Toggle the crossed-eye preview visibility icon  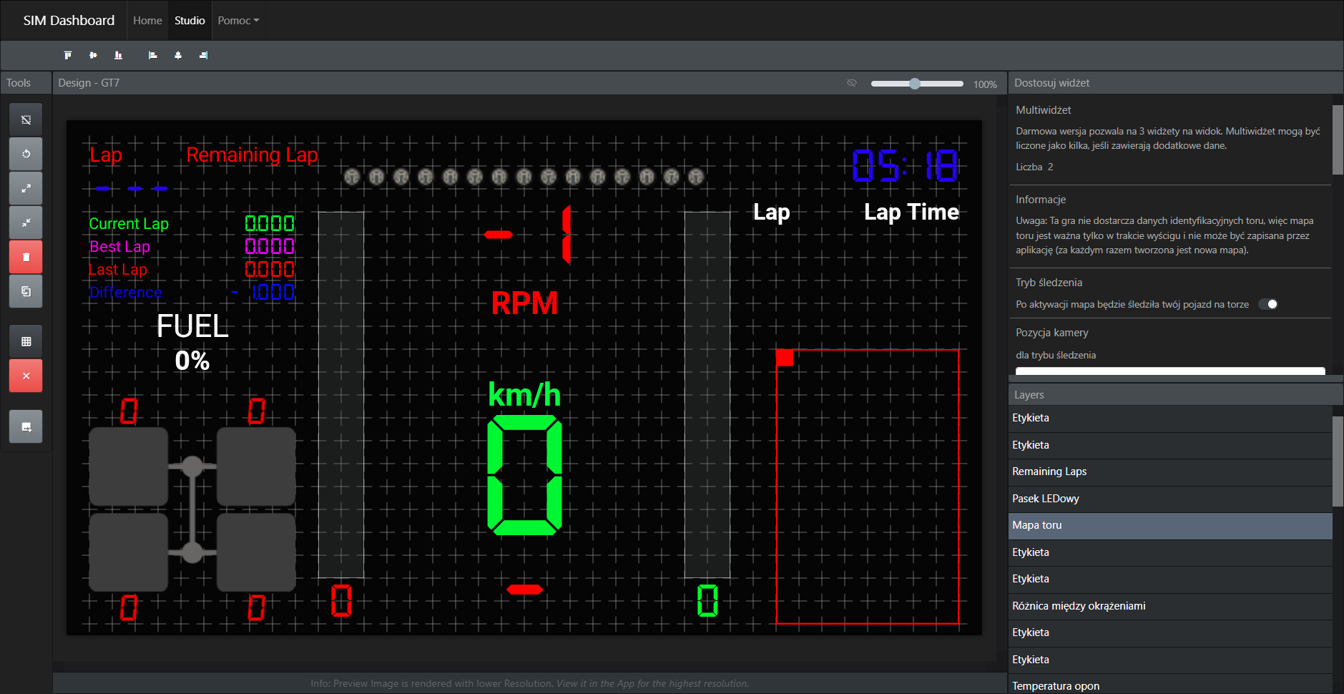tap(851, 83)
